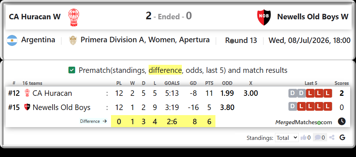Click small Huracan crest in standings row
Viewport: 356px width, 157px height.
(27, 93)
